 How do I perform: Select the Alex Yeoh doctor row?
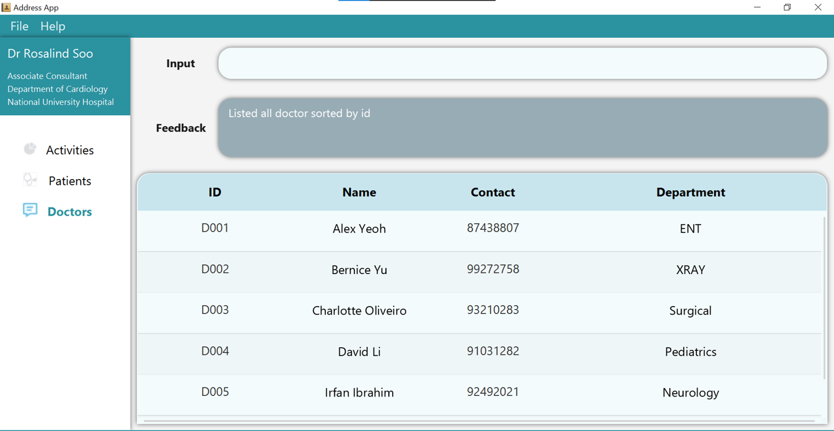[x=359, y=229]
